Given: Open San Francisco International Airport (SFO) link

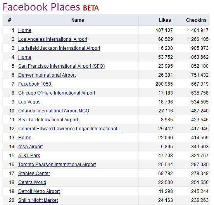Looking at the screenshot, I should 61,66.
